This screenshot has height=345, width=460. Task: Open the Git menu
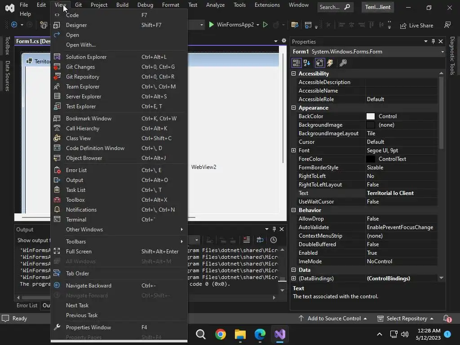pyautogui.click(x=78, y=5)
